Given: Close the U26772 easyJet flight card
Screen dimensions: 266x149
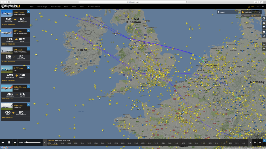Looking at the screenshot, I should tap(29, 86).
